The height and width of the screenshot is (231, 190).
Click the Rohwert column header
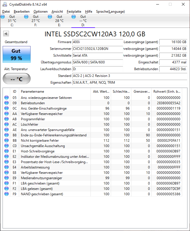(x=167, y=92)
